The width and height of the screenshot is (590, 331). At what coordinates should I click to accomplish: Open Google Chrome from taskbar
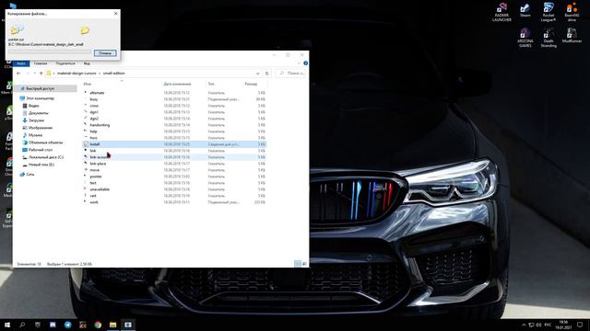tap(98, 325)
